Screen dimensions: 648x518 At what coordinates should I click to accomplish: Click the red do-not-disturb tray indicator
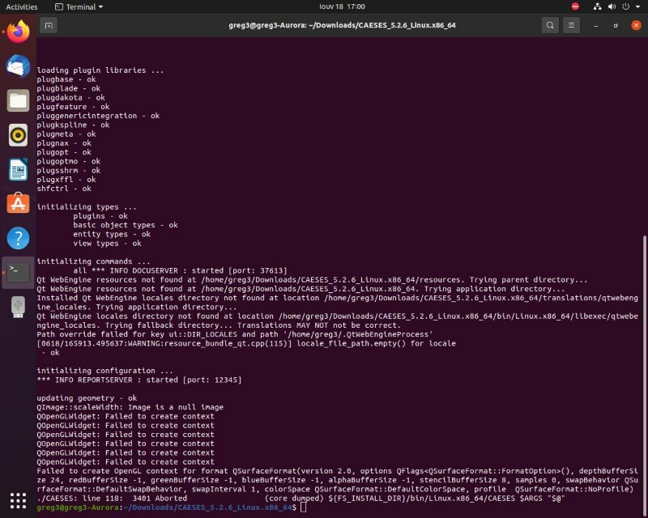coord(575,6)
